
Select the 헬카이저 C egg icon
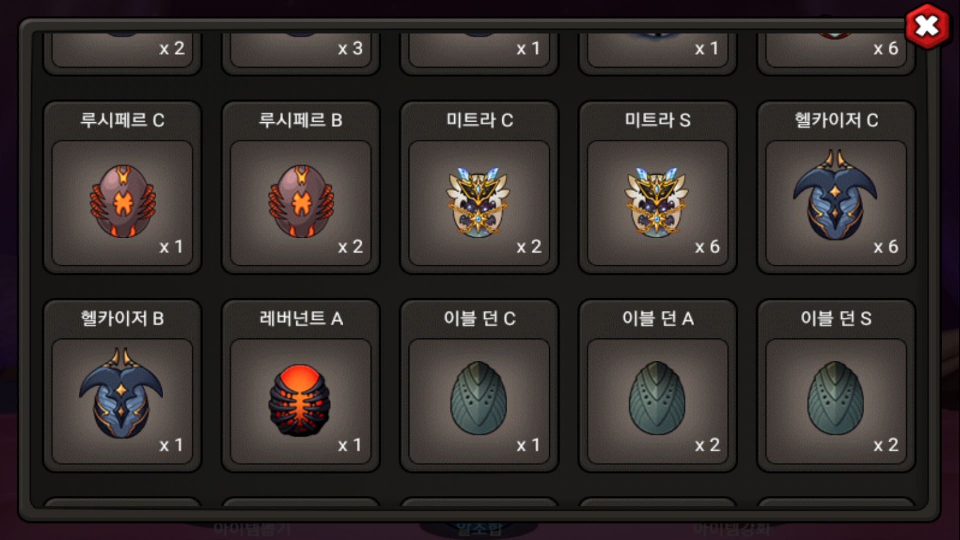coord(835,195)
